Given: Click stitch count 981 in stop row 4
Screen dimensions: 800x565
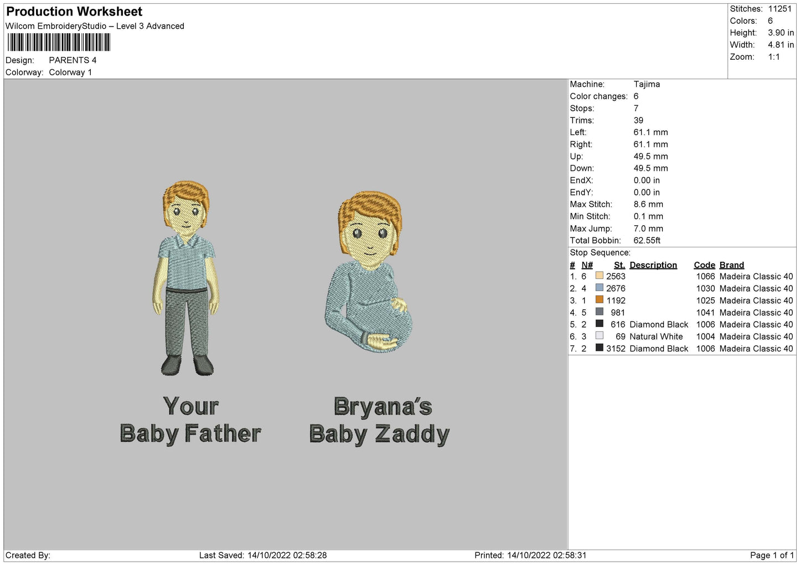Looking at the screenshot, I should click(618, 313).
